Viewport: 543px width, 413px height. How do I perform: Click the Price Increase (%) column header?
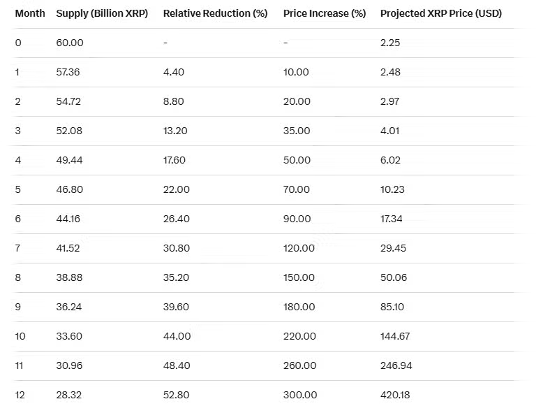325,13
